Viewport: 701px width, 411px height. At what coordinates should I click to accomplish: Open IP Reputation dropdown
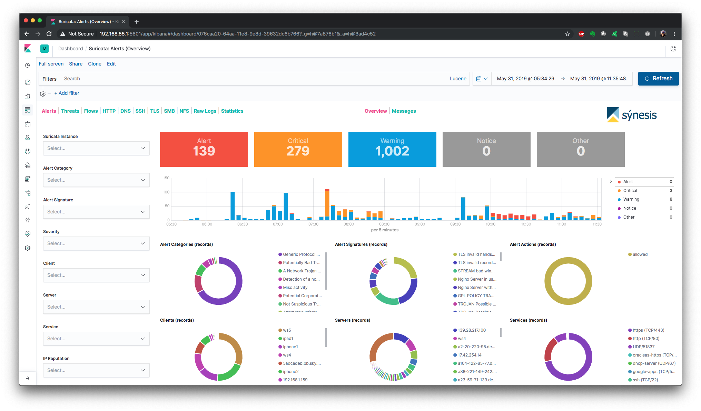96,370
